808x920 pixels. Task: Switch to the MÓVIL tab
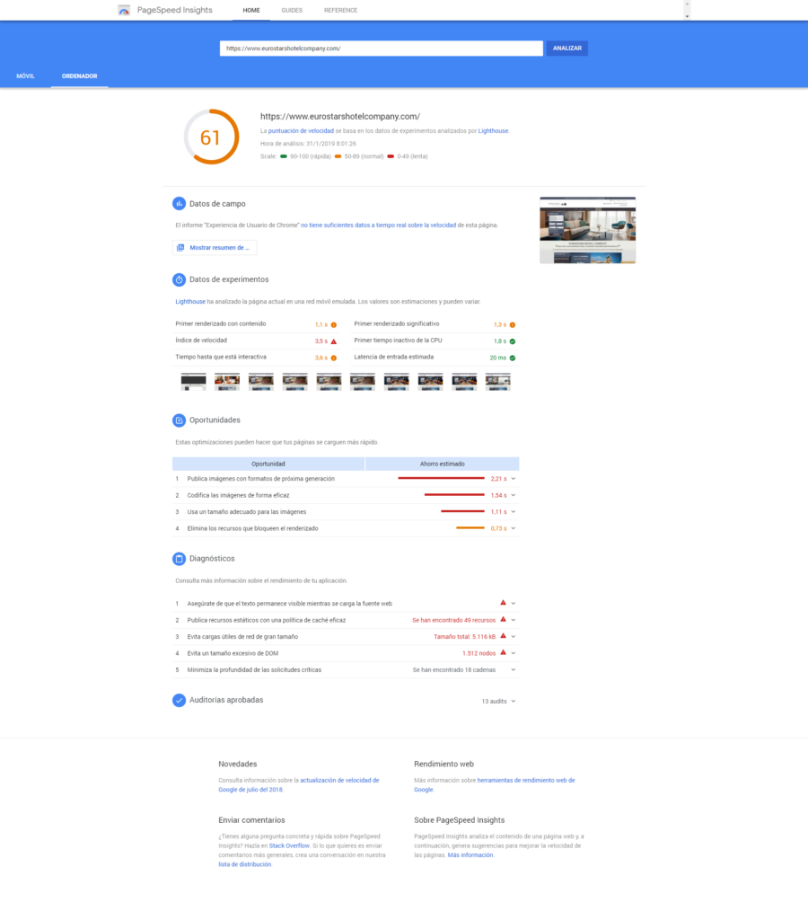pyautogui.click(x=25, y=76)
